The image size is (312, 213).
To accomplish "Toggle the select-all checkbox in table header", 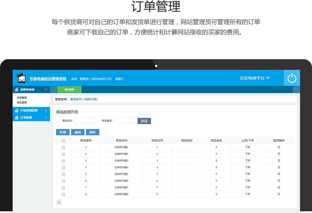I will click(x=63, y=141).
